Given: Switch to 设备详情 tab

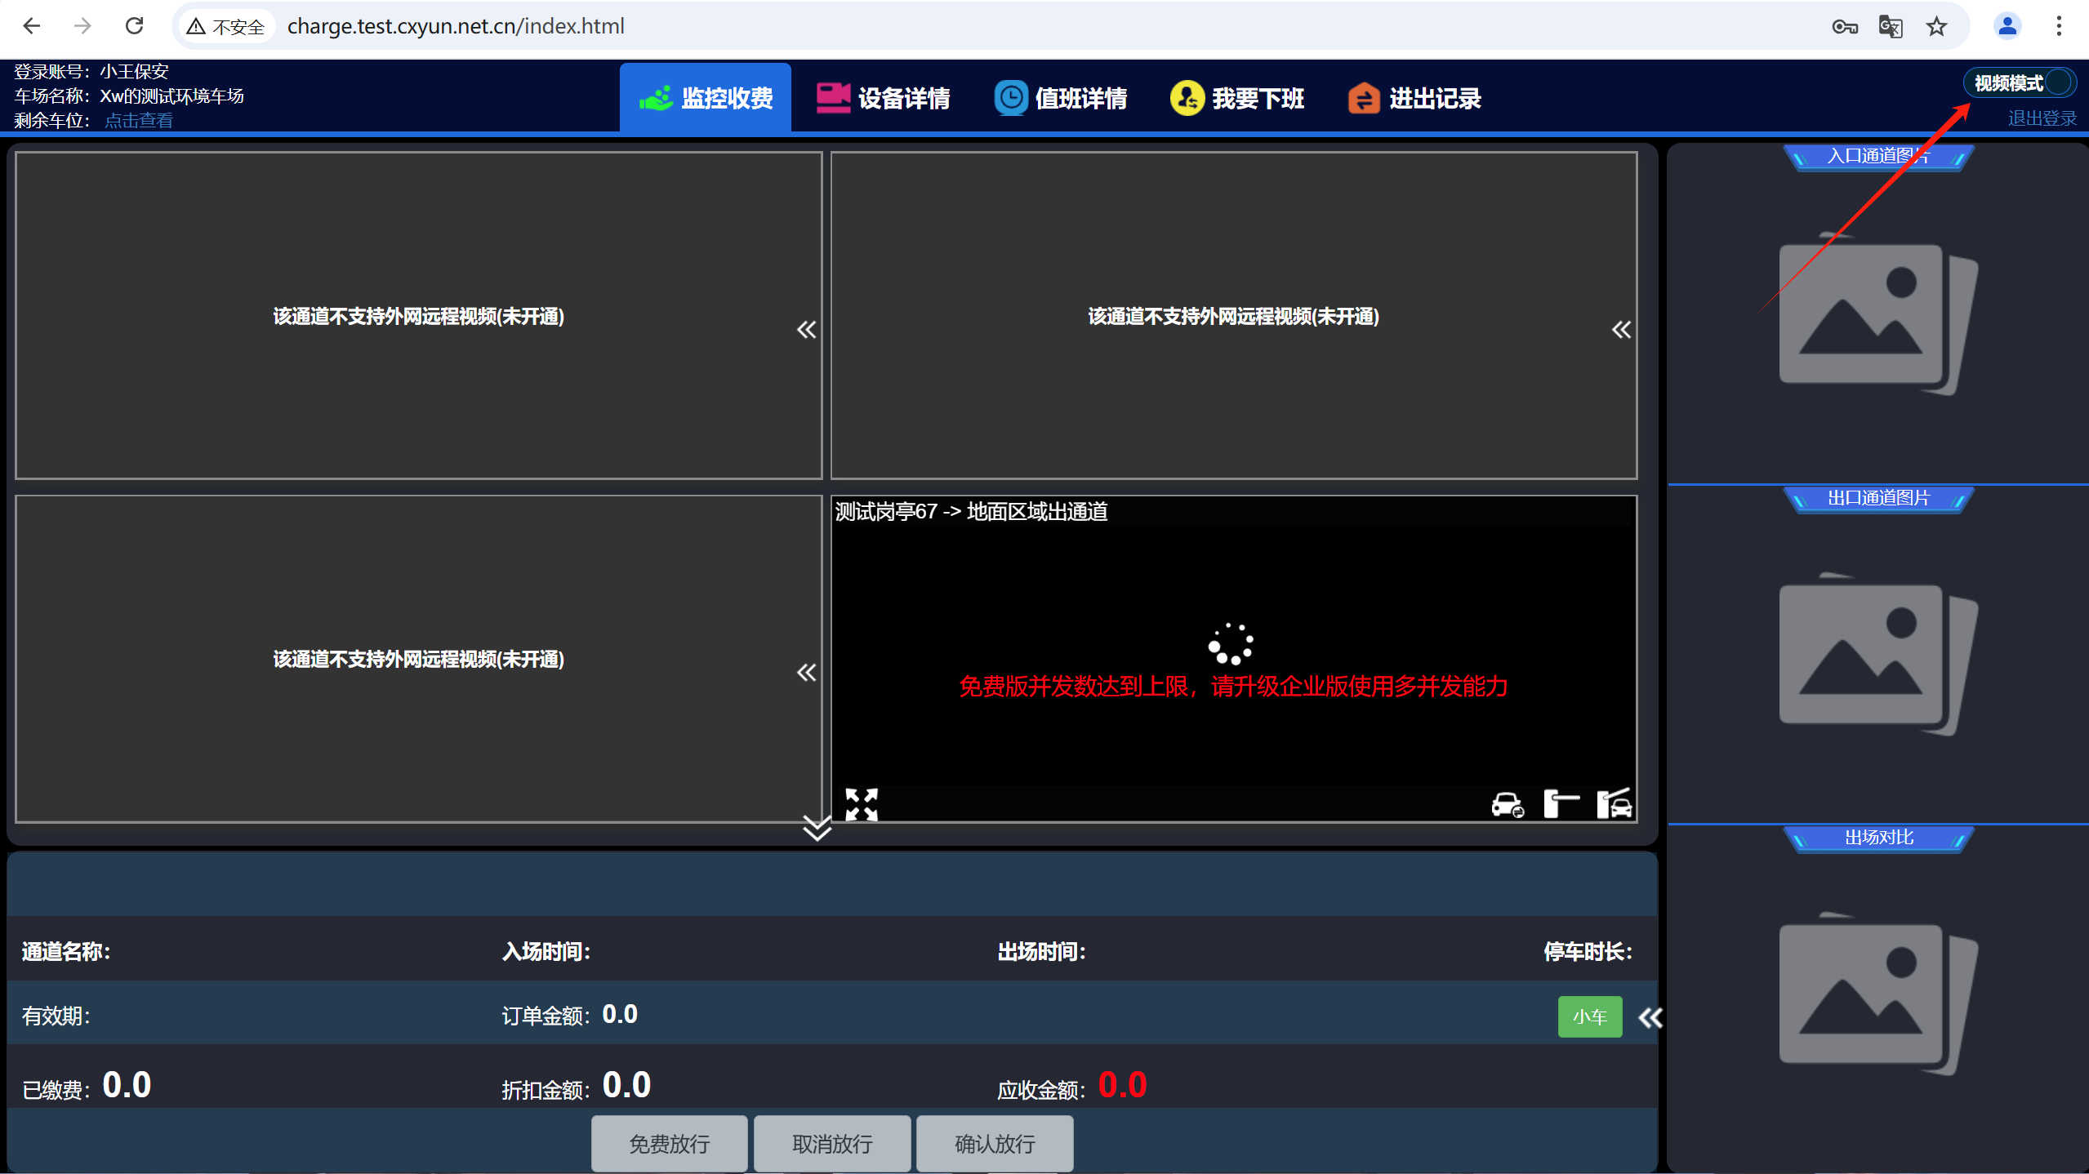Looking at the screenshot, I should tap(883, 99).
